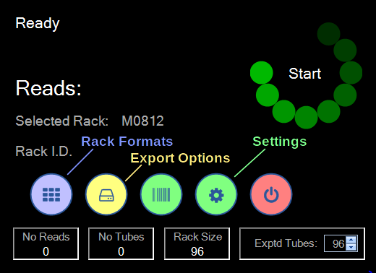
Task: Open Rack Formats grid icon
Action: click(51, 194)
